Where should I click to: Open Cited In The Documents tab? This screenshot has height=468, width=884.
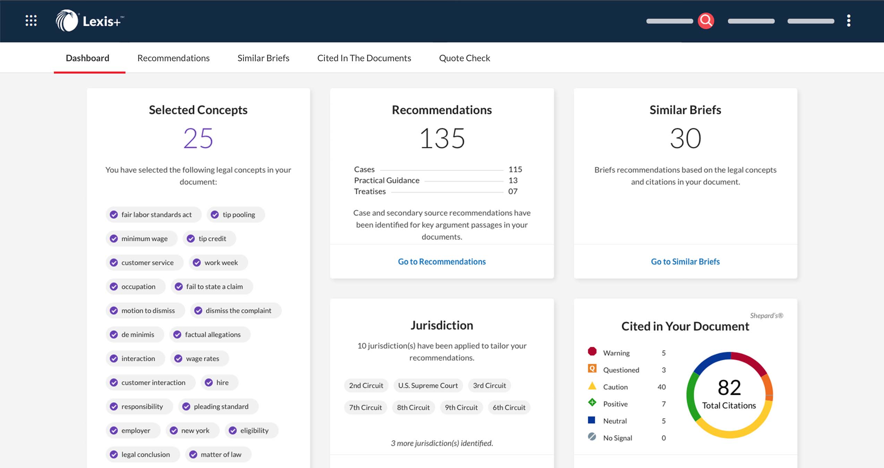[x=364, y=58]
